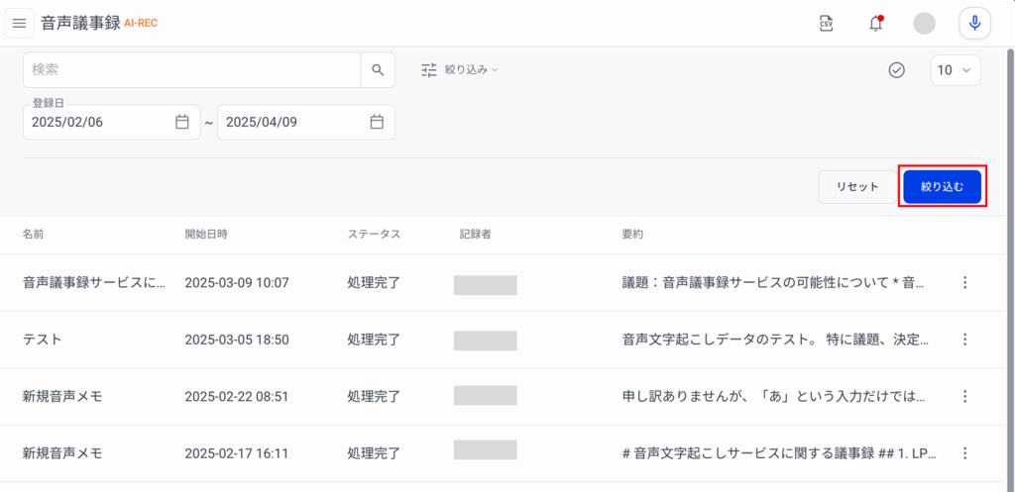
Task: Open the page-size dropdown showing 10
Action: click(955, 70)
